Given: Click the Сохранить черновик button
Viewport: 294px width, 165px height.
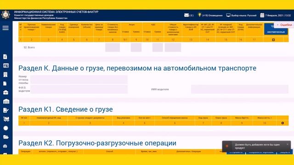Looking at the screenshot, I should pos(261,152).
